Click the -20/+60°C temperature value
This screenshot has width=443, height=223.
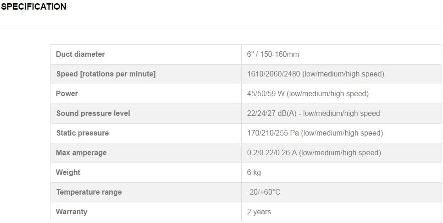pyautogui.click(x=264, y=192)
